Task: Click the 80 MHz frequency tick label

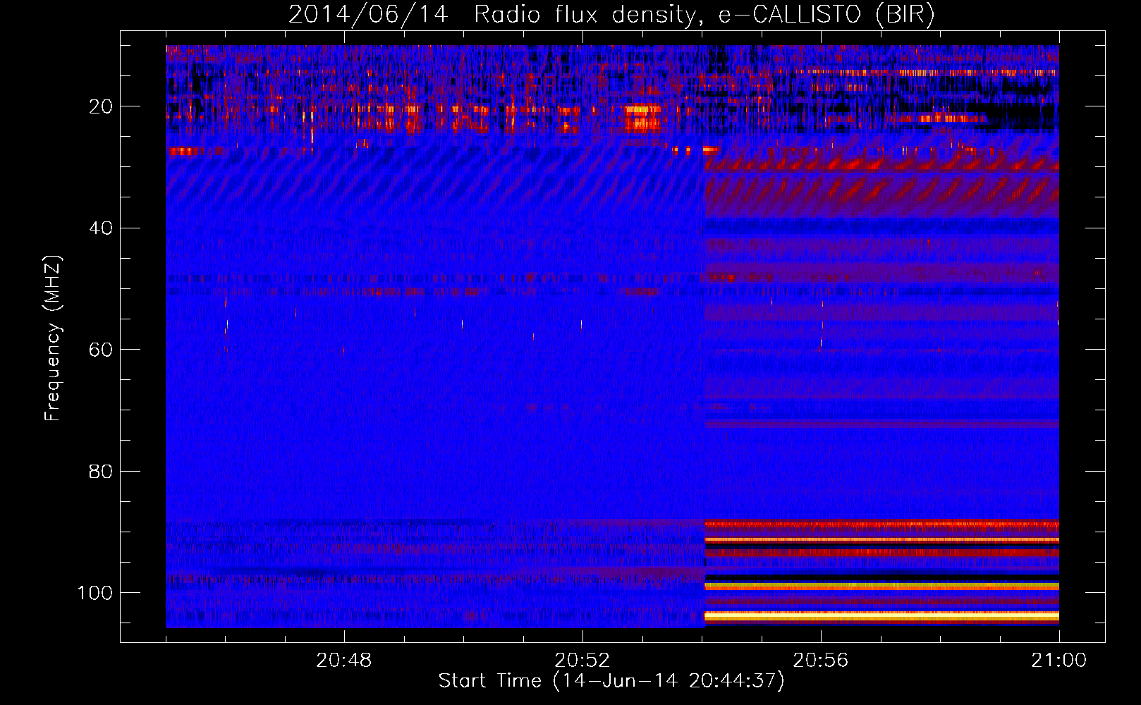Action: point(101,471)
